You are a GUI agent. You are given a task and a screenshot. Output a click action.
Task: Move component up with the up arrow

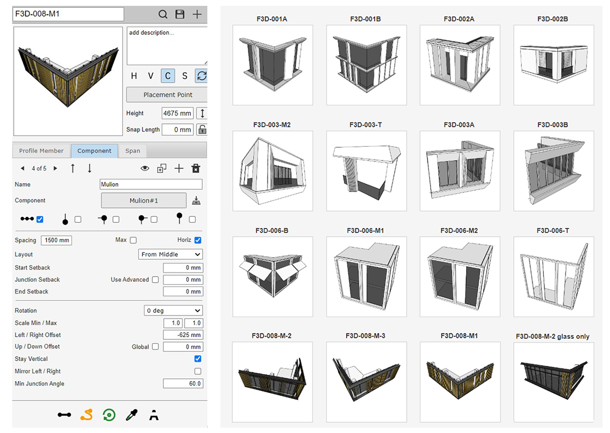click(x=72, y=168)
